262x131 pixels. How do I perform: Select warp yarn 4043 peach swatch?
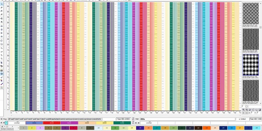[x=87, y=123]
